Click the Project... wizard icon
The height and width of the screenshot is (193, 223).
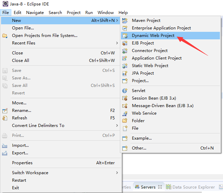point(125,81)
